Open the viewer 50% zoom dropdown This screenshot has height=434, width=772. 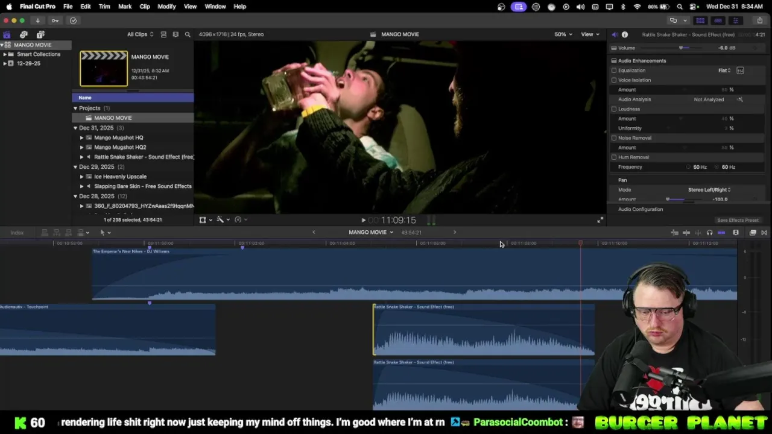coord(563,34)
